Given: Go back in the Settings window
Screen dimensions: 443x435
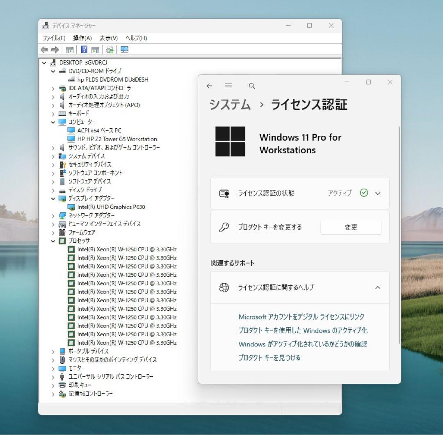Looking at the screenshot, I should click(x=209, y=86).
